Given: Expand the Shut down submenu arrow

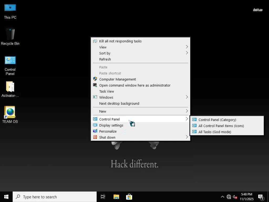Looking at the screenshot, I should tap(187, 137).
